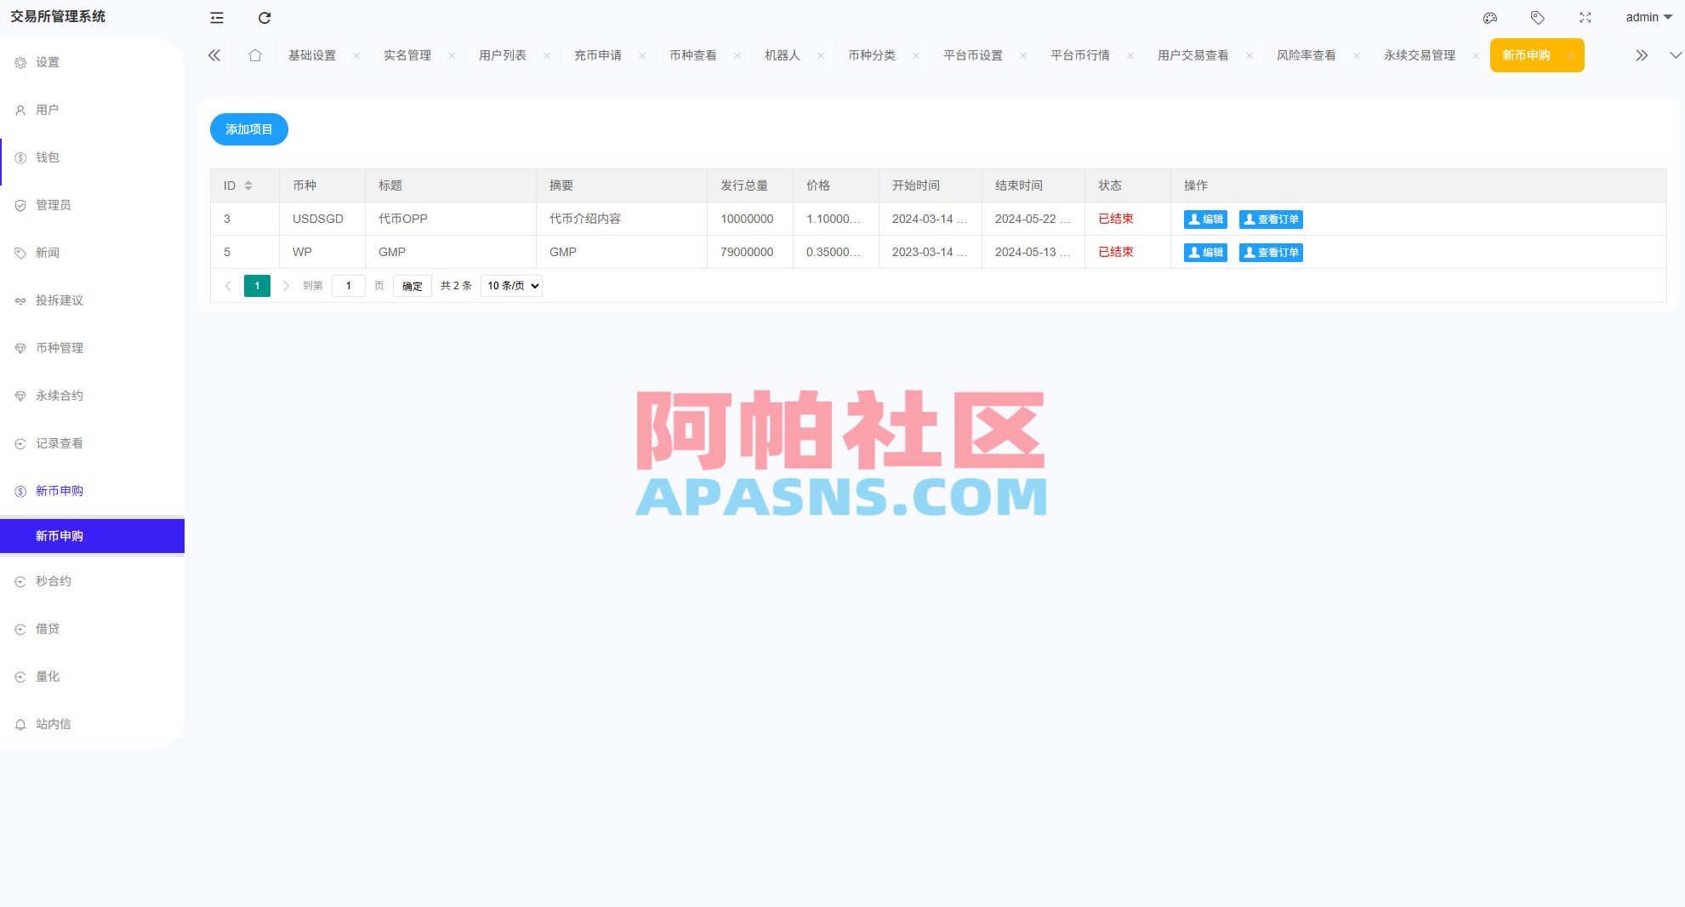The image size is (1685, 907).
Task: Select 币种管理 in the left sidebar
Action: tap(59, 347)
